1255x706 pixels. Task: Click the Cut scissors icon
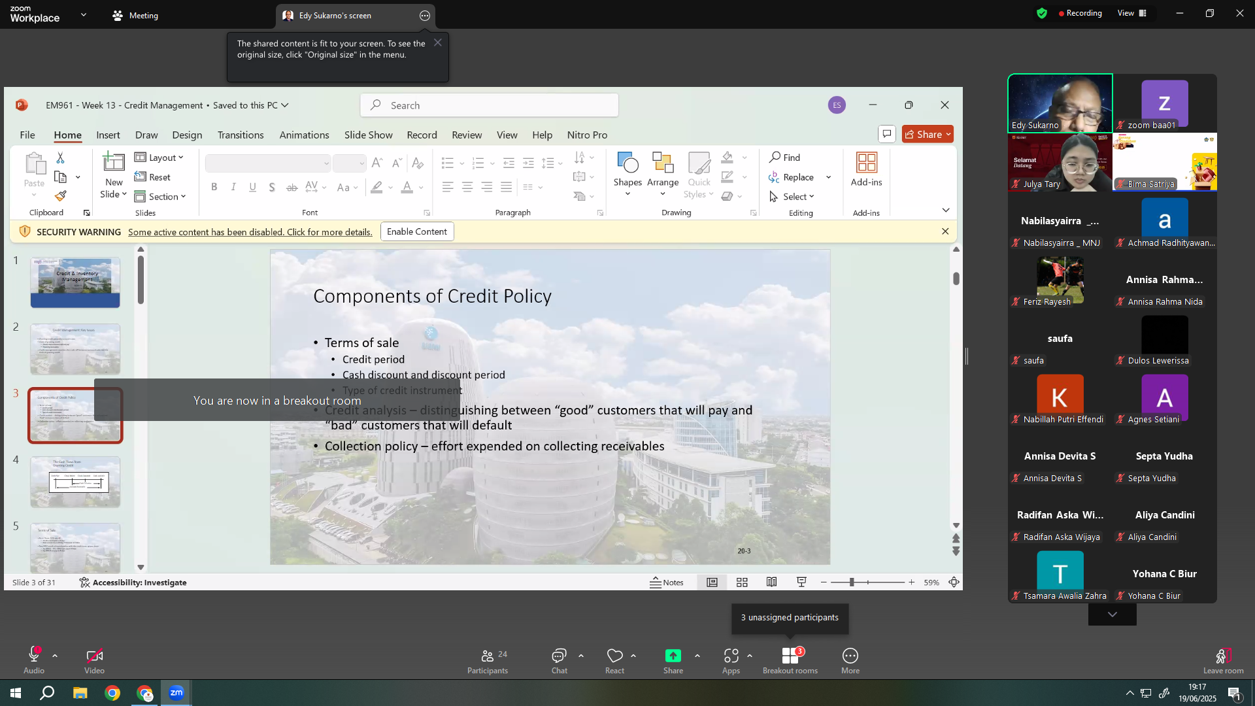coord(60,158)
